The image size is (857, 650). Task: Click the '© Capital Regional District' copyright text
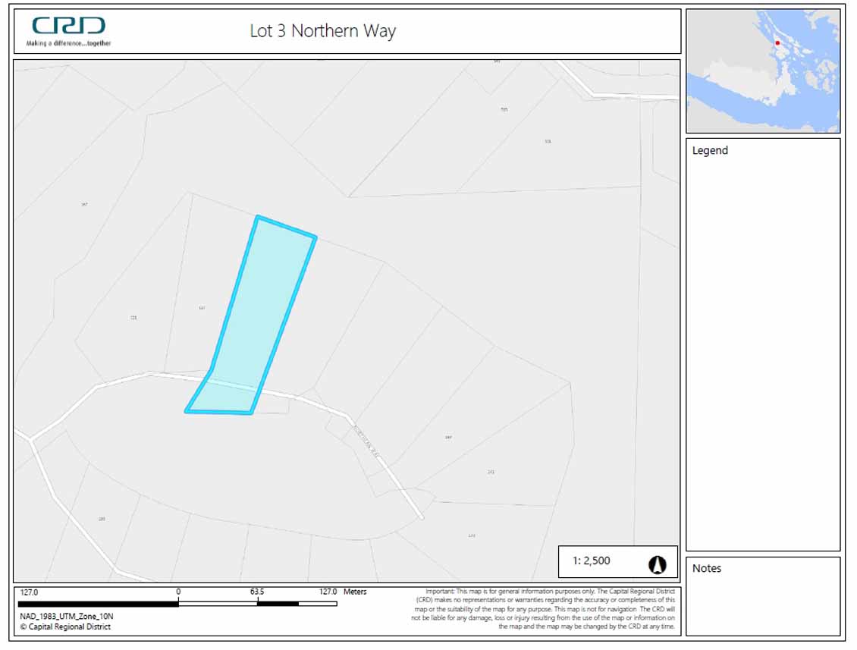(65, 627)
